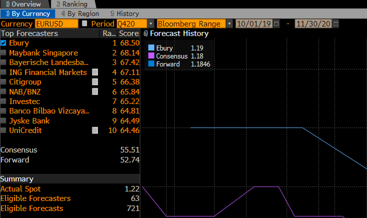Click Consensus purple legend swatch
Viewport: 367px width, 218px height.
pos(151,55)
